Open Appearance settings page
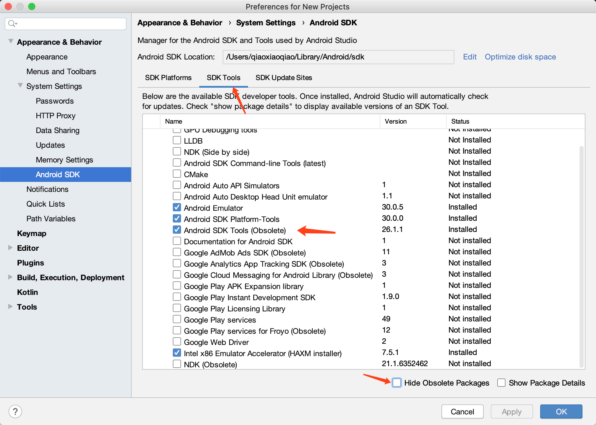The width and height of the screenshot is (596, 425). [47, 57]
